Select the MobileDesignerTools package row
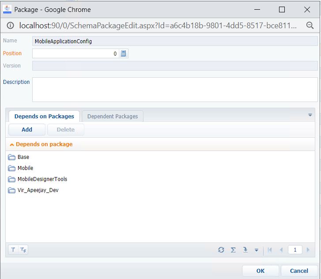 (42, 179)
